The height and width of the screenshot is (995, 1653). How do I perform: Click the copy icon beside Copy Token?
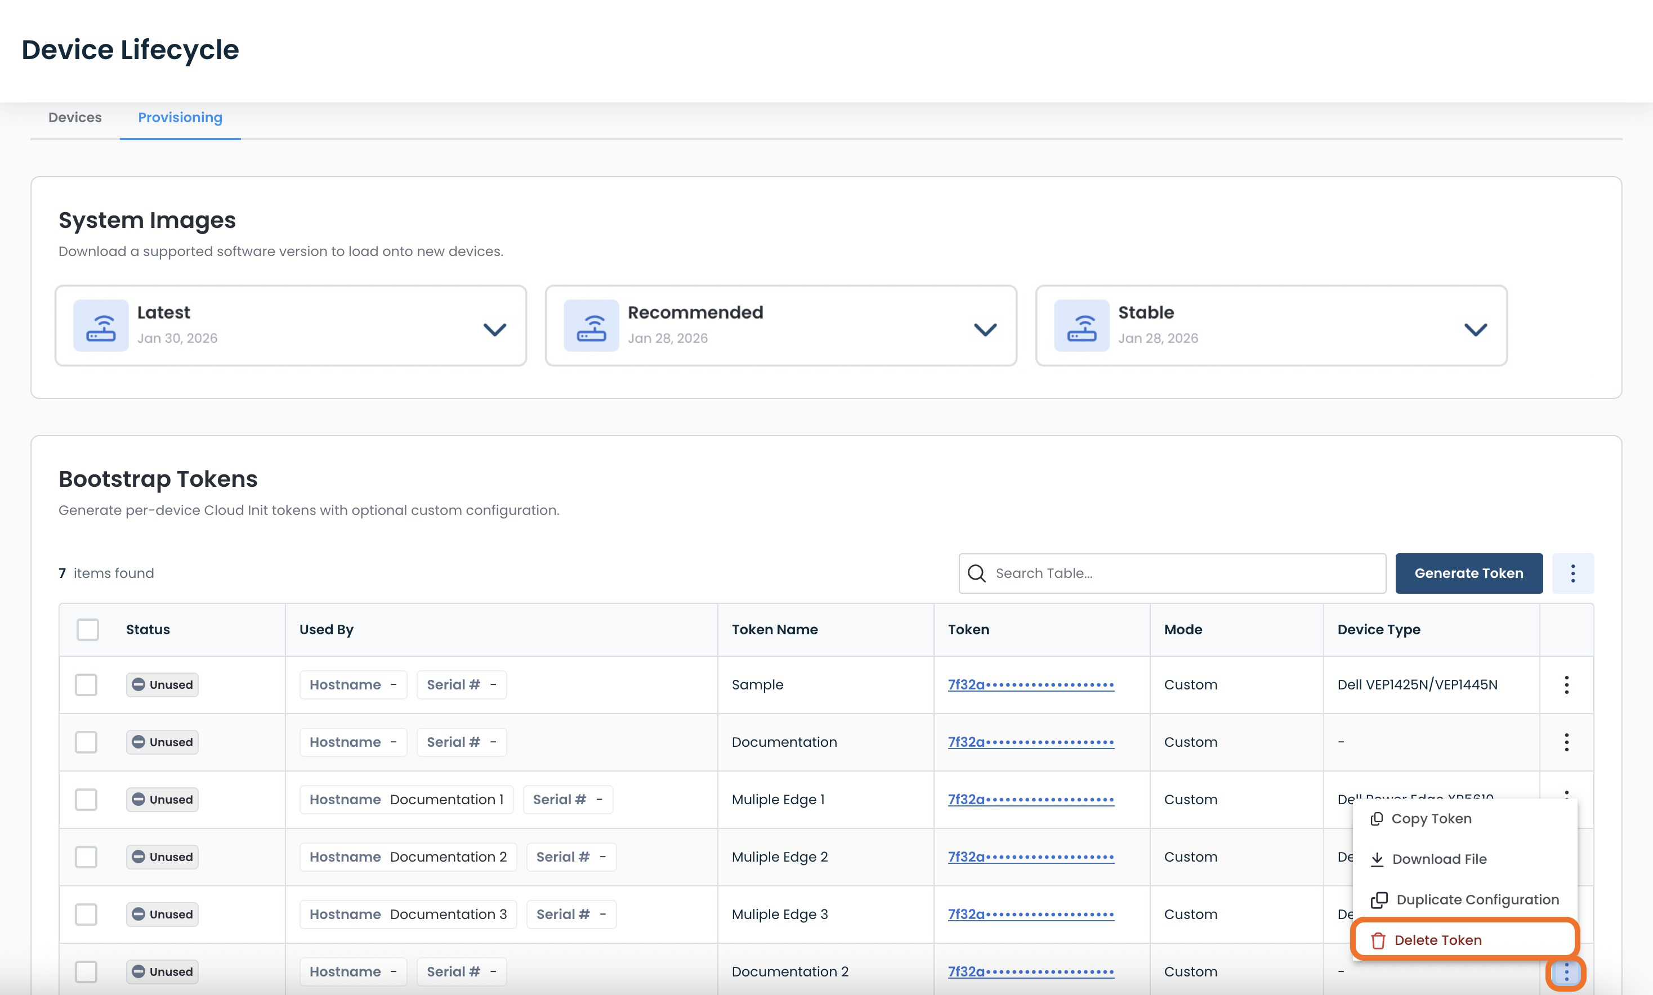1377,819
